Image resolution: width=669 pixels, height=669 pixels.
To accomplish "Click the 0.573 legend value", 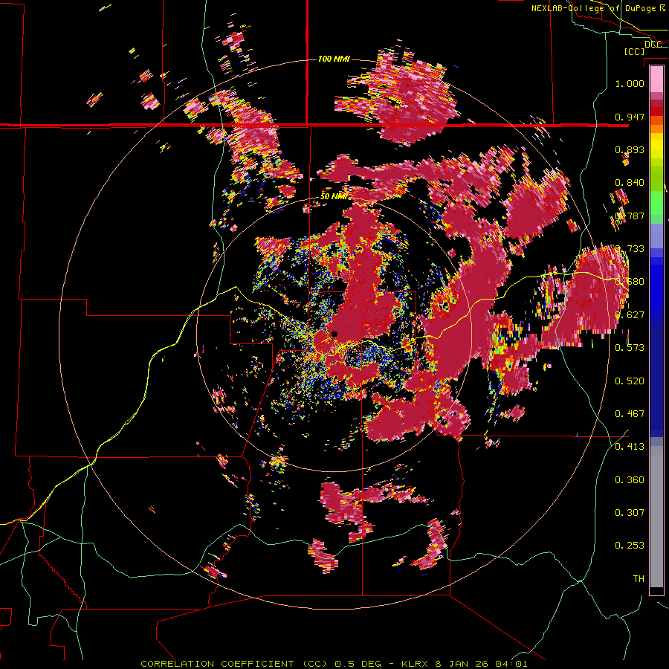I will (630, 348).
